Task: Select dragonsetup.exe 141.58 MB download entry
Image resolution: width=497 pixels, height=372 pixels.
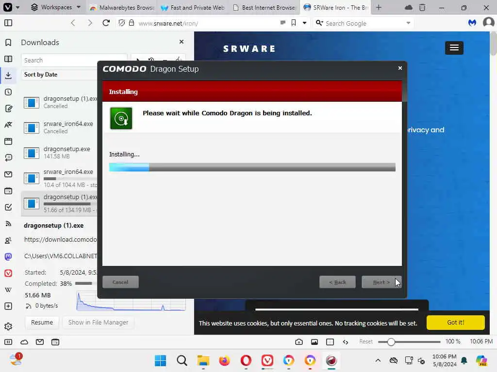Action: pos(60,153)
